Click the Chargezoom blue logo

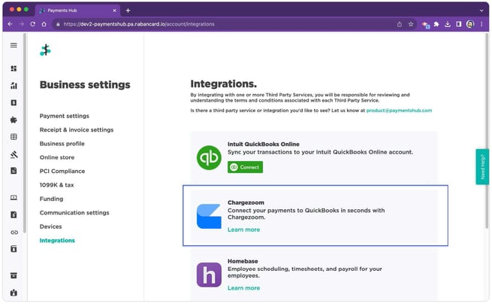pos(209,216)
